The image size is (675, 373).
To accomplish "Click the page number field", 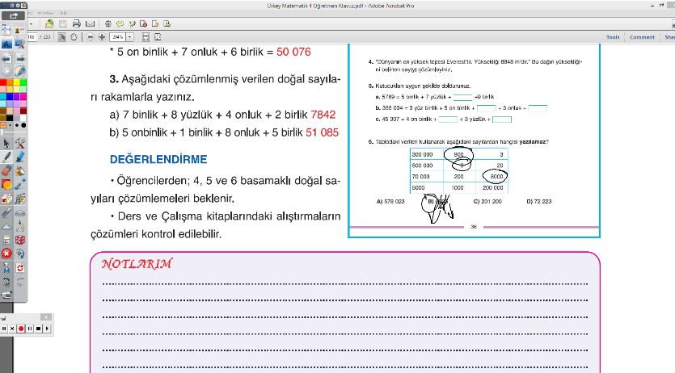I will click(x=31, y=37).
